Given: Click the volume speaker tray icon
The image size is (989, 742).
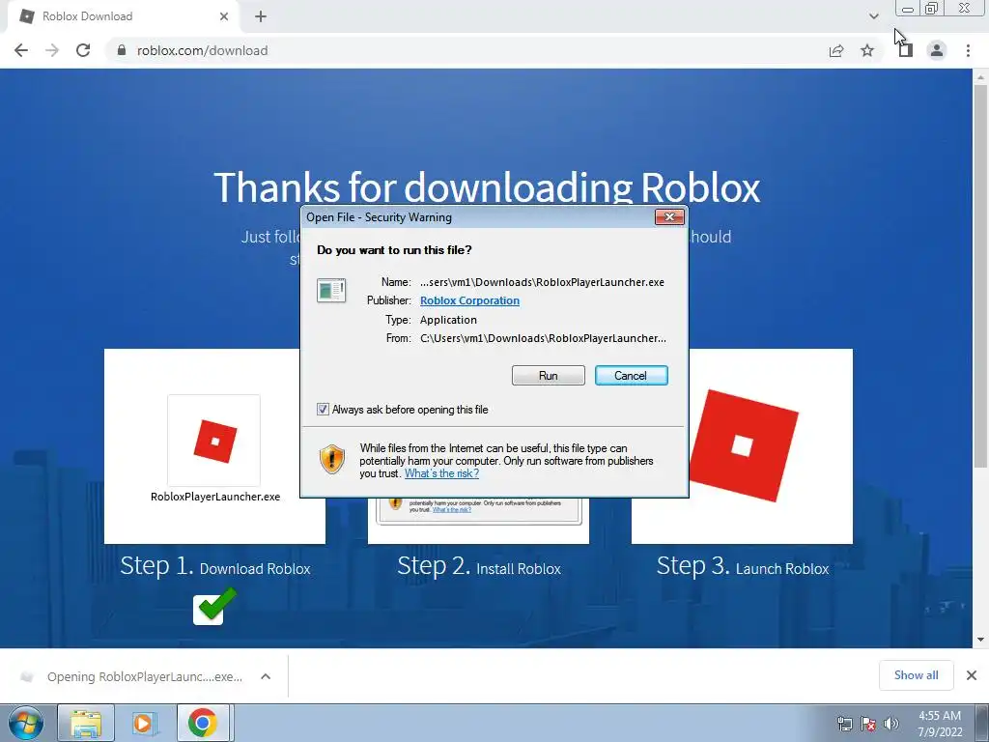Looking at the screenshot, I should (x=891, y=724).
